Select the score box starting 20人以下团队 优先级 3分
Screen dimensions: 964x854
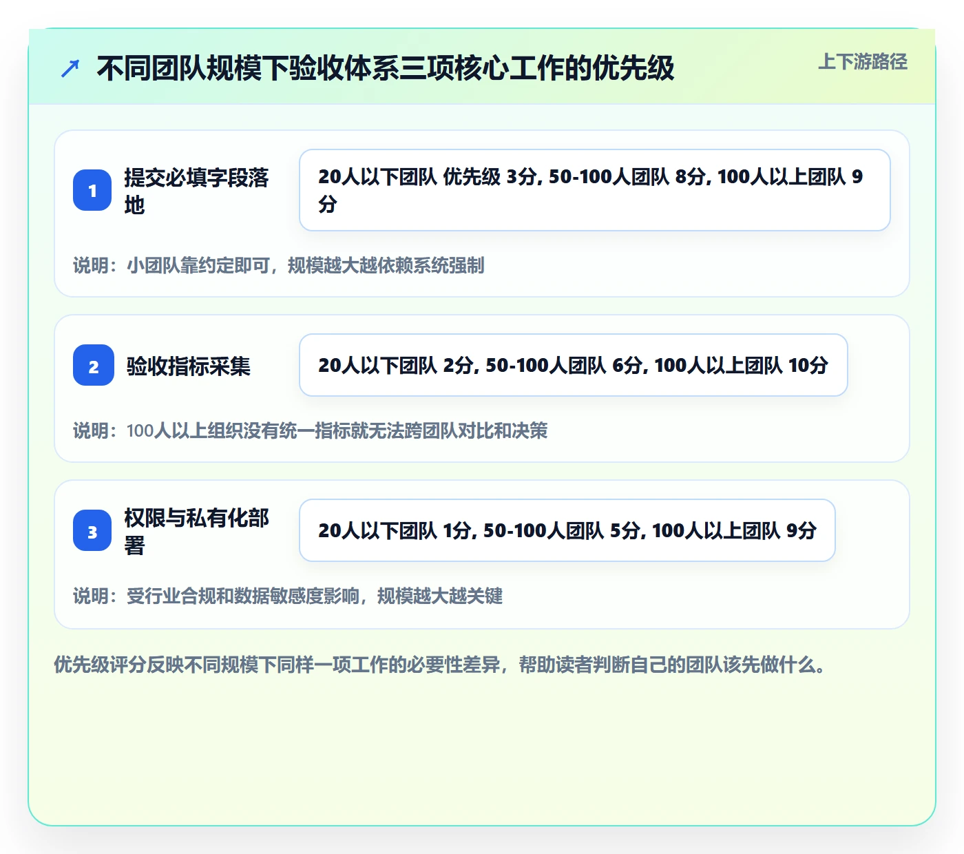coord(595,190)
